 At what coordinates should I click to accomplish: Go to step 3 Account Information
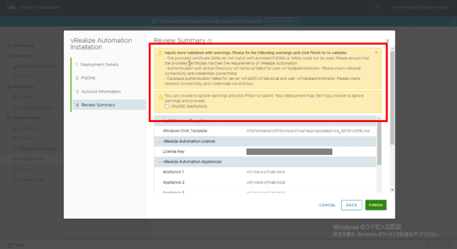point(98,91)
